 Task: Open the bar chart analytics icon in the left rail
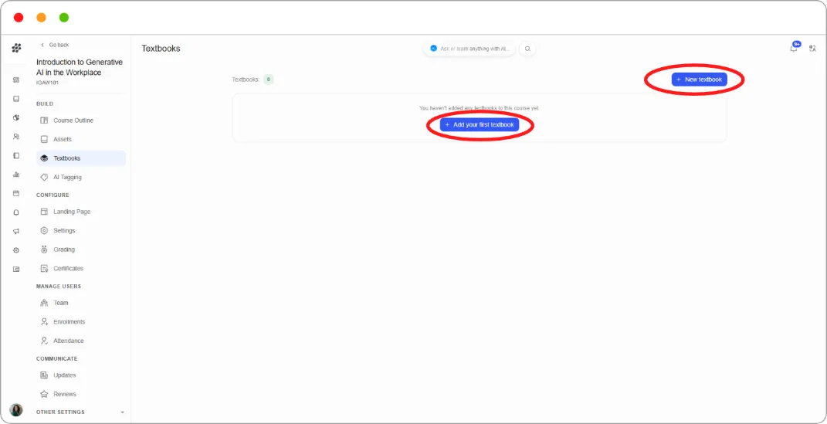coord(16,175)
